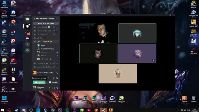
Task: Switch to OBS Studio on the taskbar
Action: click(x=31, y=110)
